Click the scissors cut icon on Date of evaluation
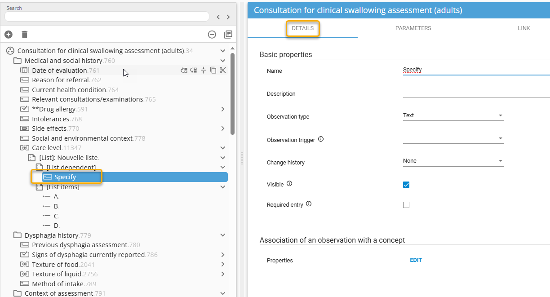This screenshot has width=550, height=297. [x=223, y=70]
